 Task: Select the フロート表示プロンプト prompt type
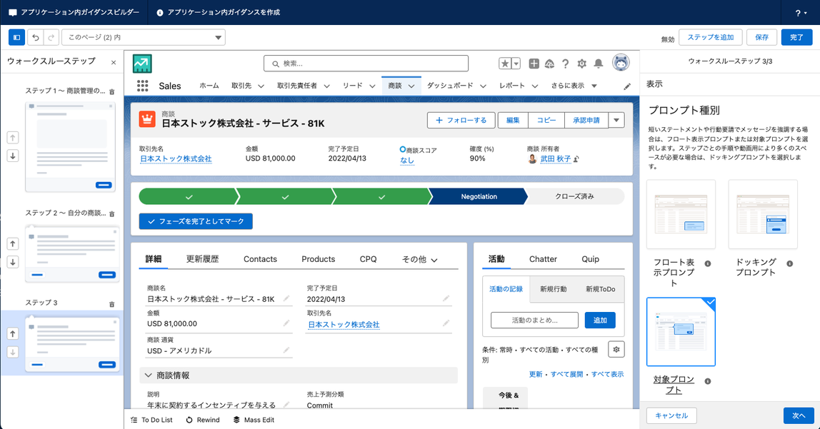point(681,214)
